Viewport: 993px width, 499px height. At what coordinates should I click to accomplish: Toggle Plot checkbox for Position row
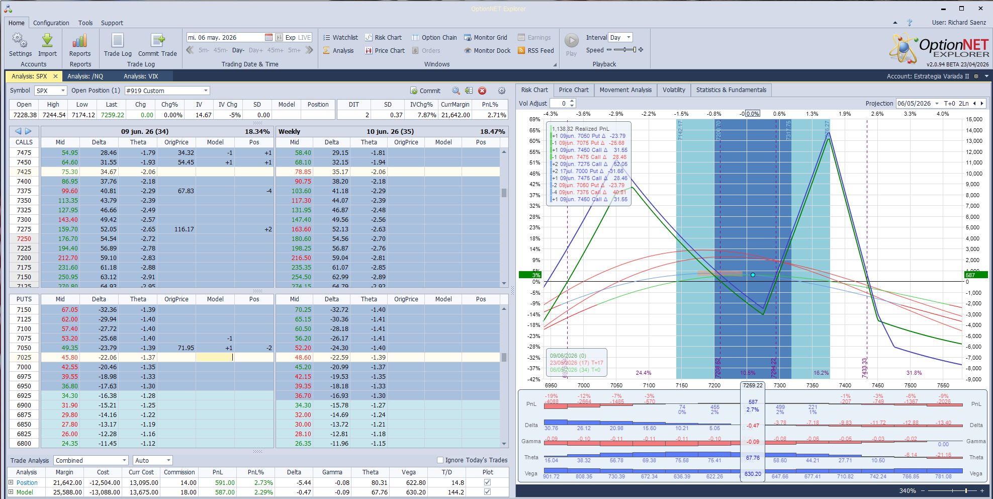pos(487,482)
